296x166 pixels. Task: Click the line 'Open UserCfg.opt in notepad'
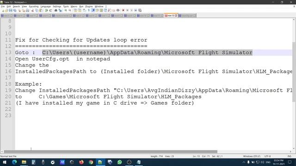tap(62, 59)
